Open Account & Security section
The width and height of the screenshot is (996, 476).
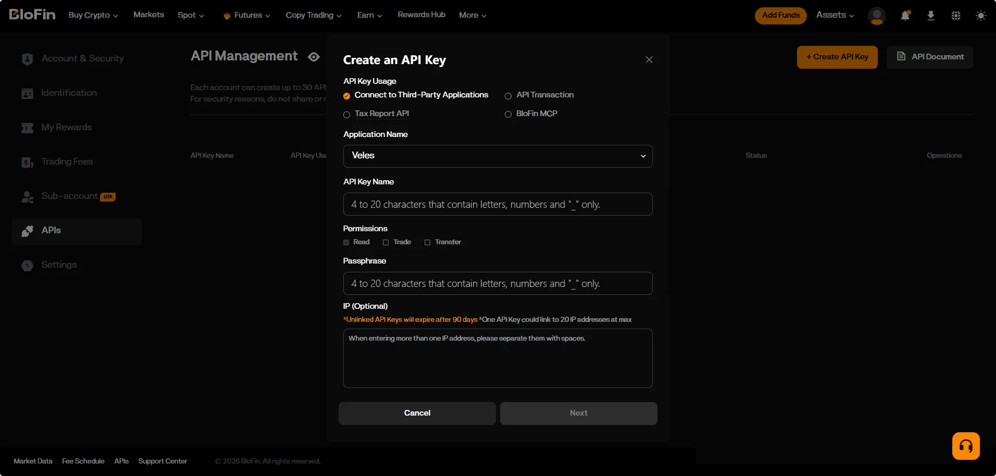(83, 59)
